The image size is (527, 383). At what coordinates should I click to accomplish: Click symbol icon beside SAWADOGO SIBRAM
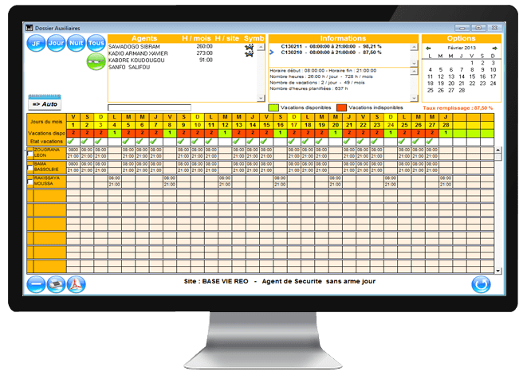(249, 47)
